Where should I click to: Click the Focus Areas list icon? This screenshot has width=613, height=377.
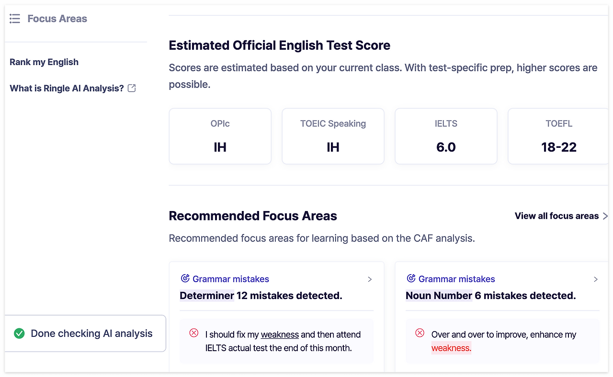tap(15, 19)
